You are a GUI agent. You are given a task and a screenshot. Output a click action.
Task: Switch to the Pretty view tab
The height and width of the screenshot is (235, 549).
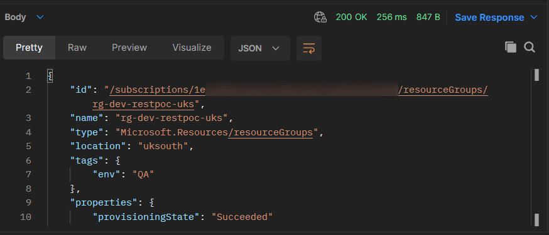click(x=29, y=48)
